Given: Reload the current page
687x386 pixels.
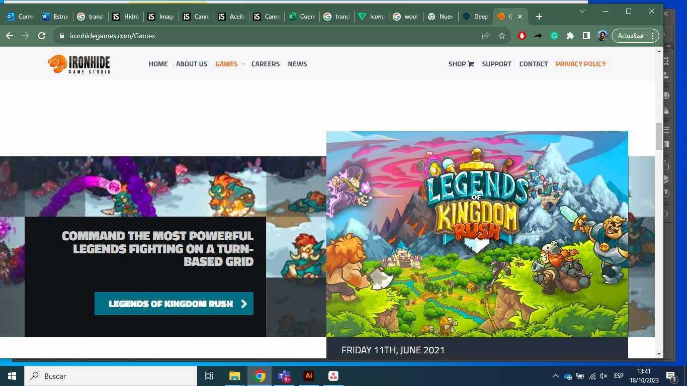Looking at the screenshot, I should point(42,36).
